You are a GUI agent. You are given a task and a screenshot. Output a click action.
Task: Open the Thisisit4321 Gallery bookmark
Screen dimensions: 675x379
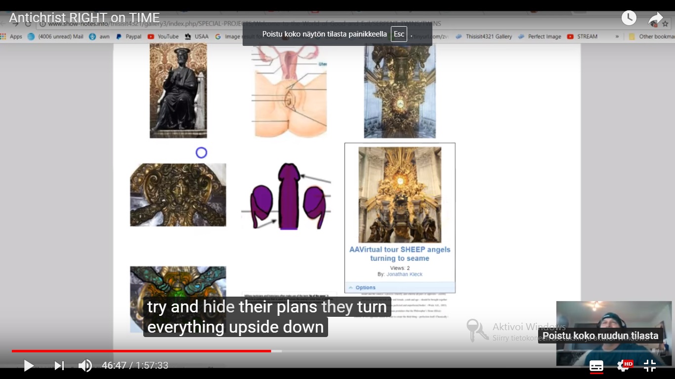(x=484, y=37)
